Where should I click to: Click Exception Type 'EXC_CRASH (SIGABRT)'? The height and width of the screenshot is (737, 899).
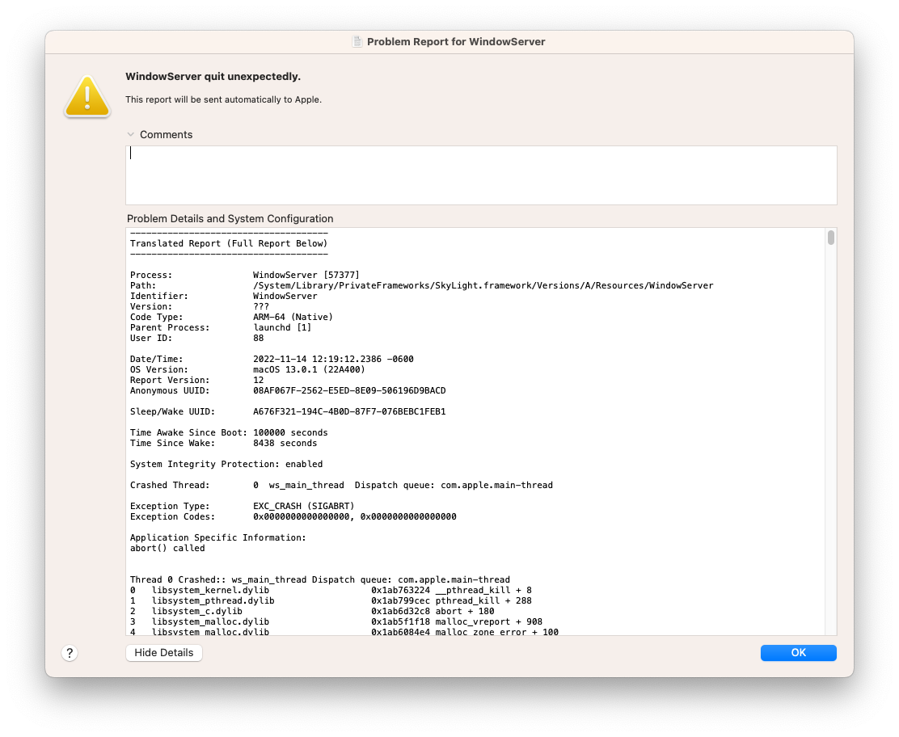point(304,506)
